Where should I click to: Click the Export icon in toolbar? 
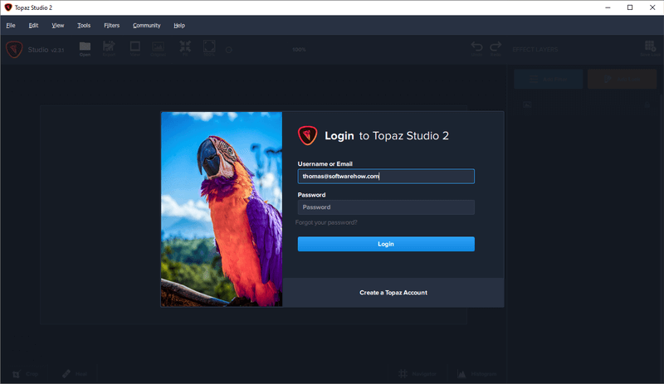(x=109, y=48)
